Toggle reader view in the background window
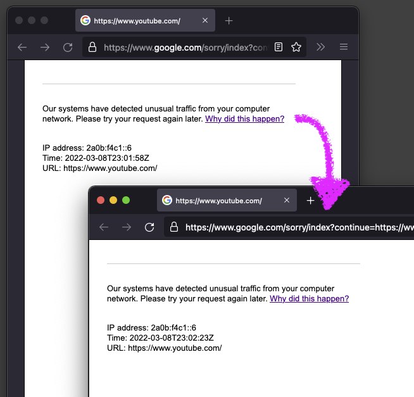 (279, 47)
